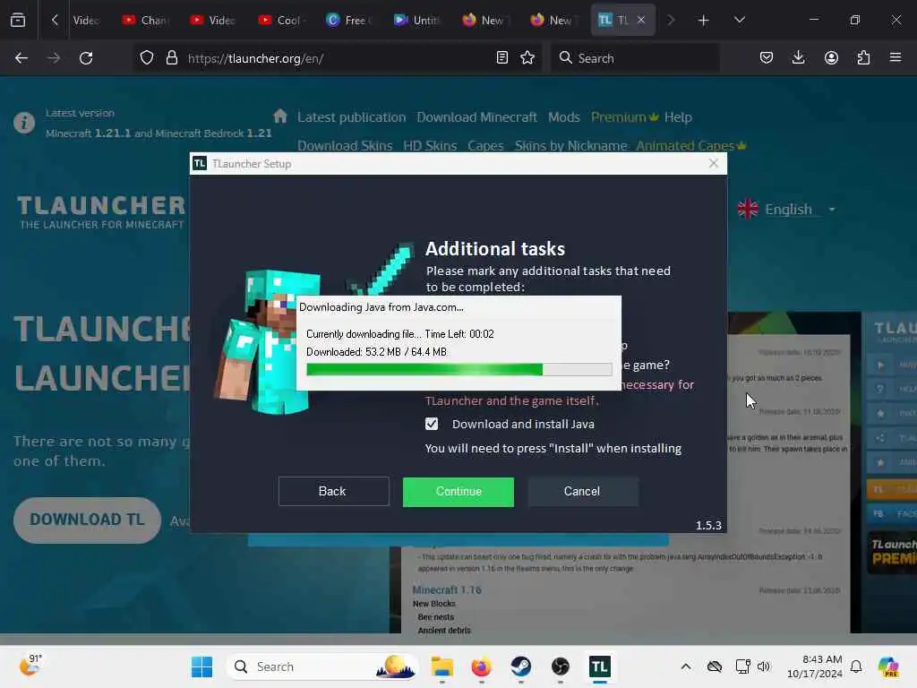Image resolution: width=917 pixels, height=688 pixels.
Task: Open the tracking protection shield icon
Action: [x=147, y=58]
